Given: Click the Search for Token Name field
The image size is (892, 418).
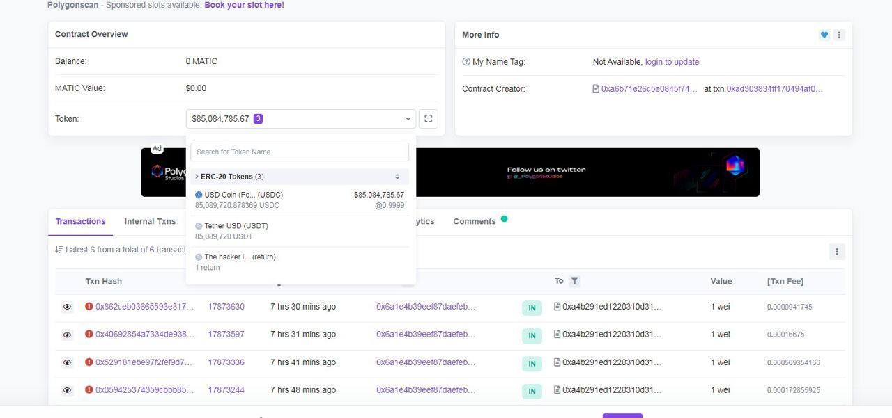Looking at the screenshot, I should 300,152.
